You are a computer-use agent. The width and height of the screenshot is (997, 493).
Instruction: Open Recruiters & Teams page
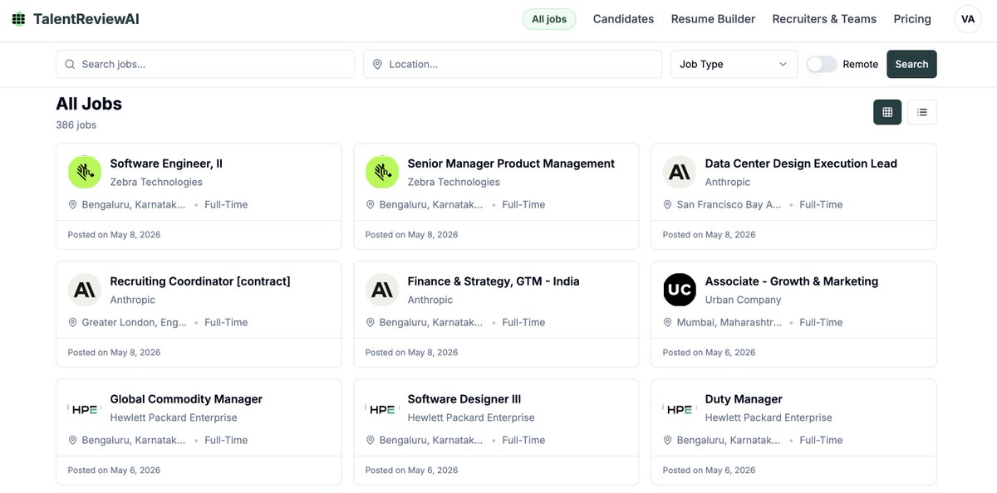(824, 19)
